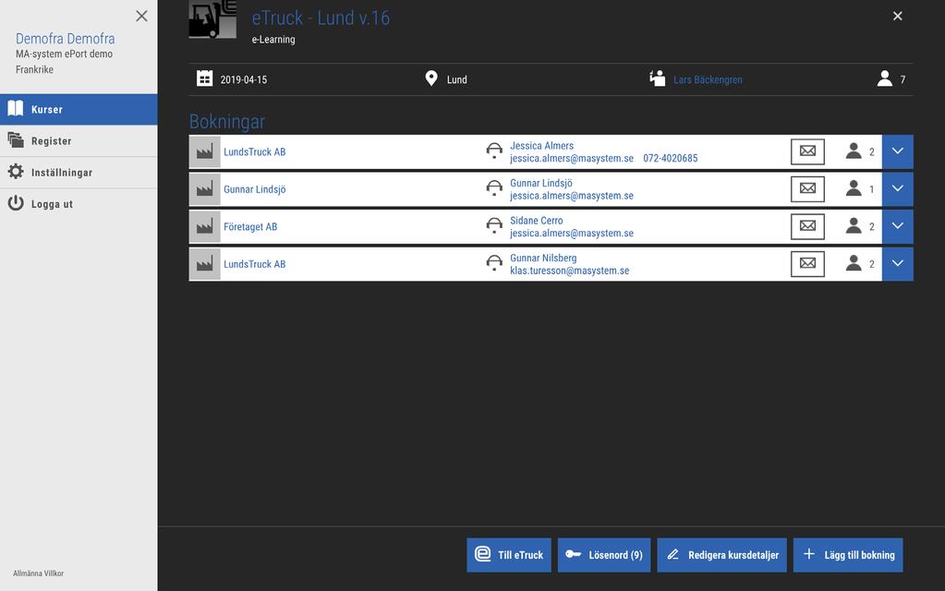Open Företaget AB company link
Viewport: 945px width, 591px height.
[x=250, y=226]
